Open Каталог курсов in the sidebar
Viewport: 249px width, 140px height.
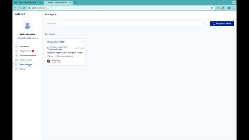pos(26,60)
